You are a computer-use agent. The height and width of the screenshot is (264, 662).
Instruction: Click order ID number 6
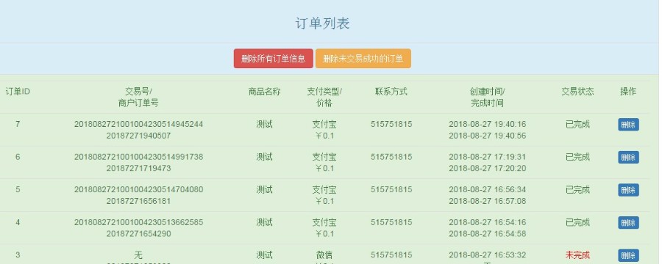(18, 157)
